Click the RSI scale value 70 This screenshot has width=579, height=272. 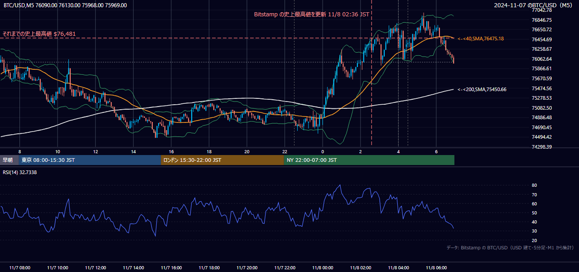point(534,194)
